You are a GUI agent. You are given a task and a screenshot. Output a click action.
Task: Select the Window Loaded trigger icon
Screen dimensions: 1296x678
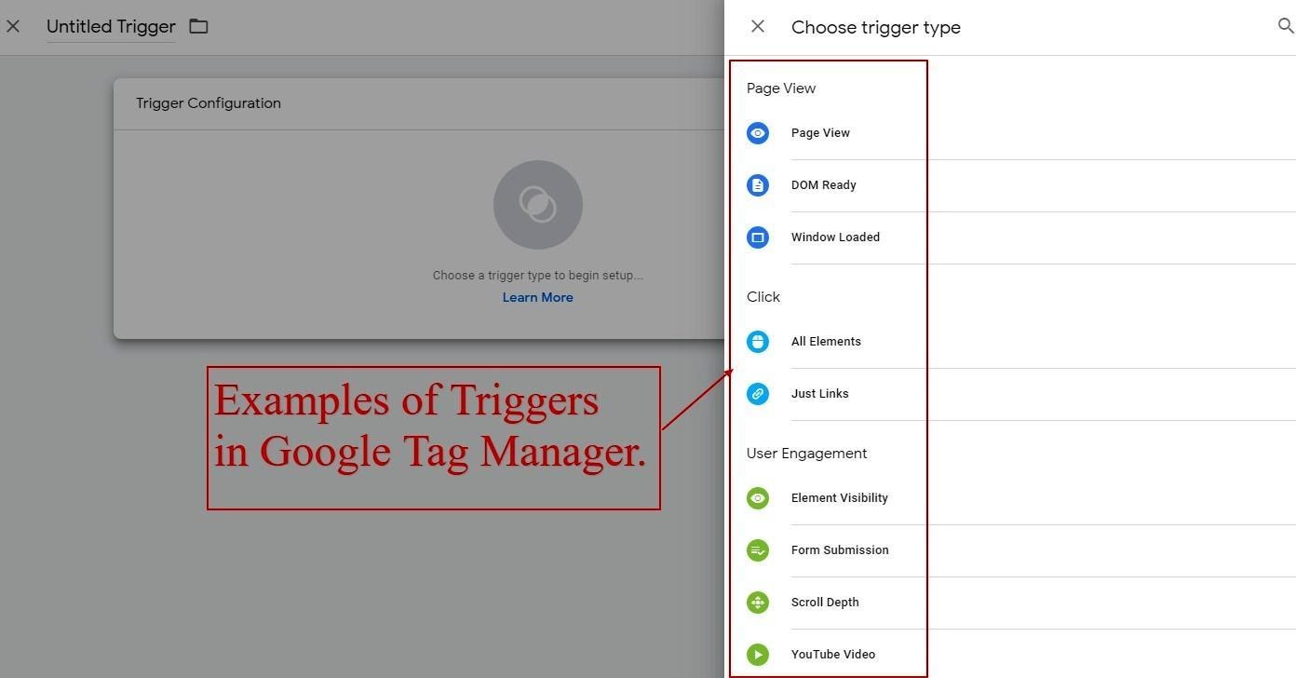(757, 237)
